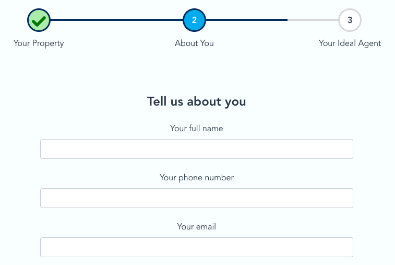
Task: Select the blue step 2 circle
Action: (x=194, y=20)
